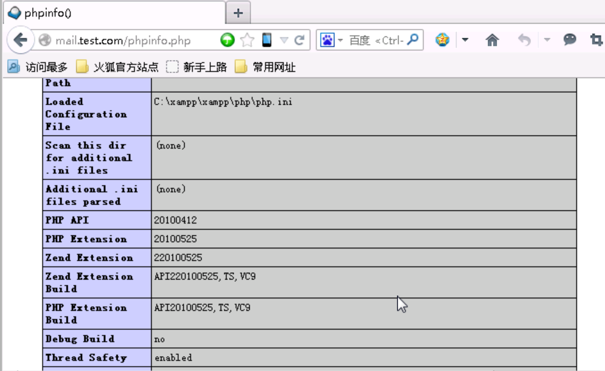Click the undo arrow toolbar icon
This screenshot has width=605, height=371.
pos(524,40)
